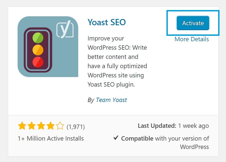Click the orange traffic light circle
Screen dimensions: 226x162
click(x=38, y=50)
